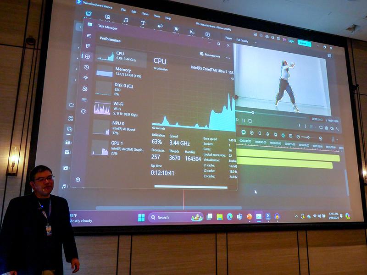The height and width of the screenshot is (275, 367).
Task: Click render preview icon in timeline toolbar
Action: (x=251, y=133)
